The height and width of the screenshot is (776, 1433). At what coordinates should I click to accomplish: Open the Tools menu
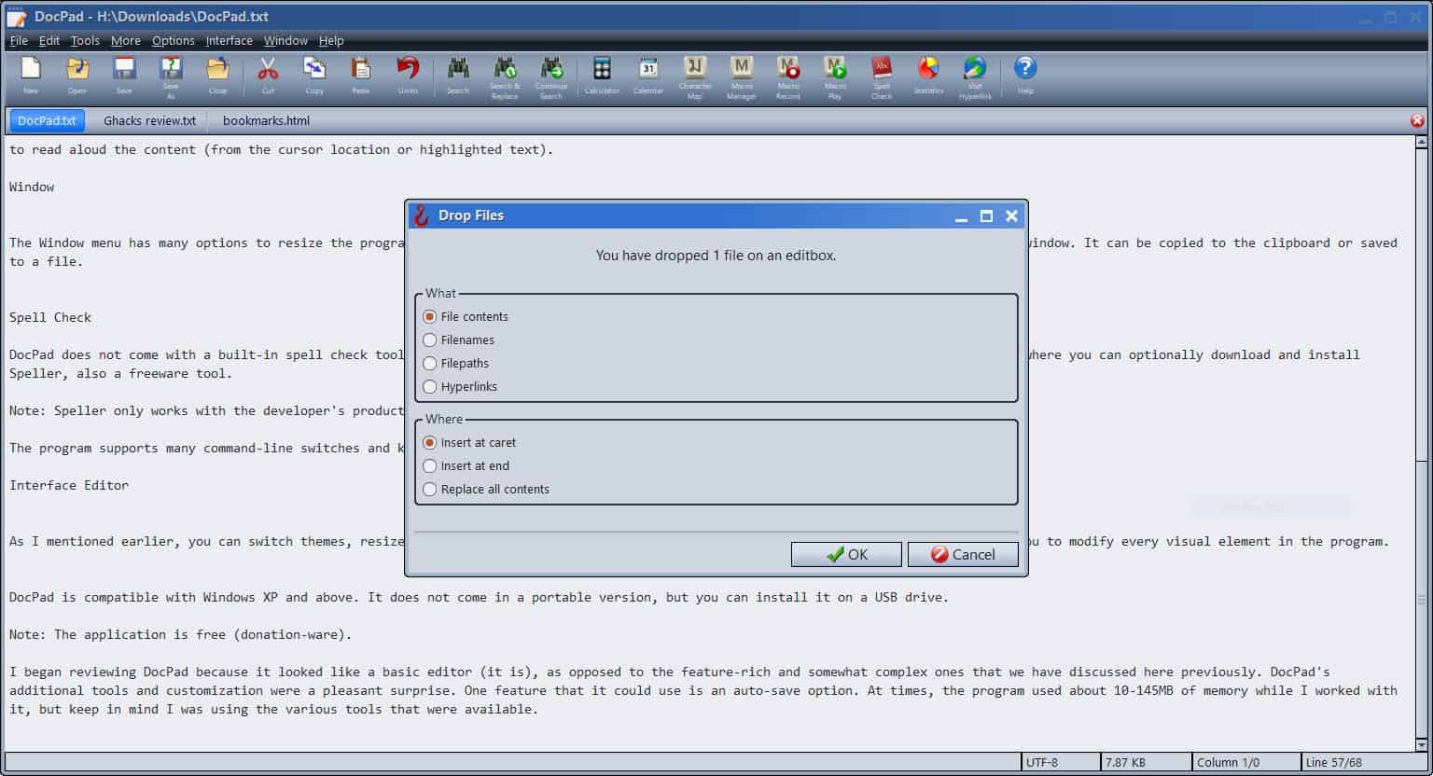85,40
